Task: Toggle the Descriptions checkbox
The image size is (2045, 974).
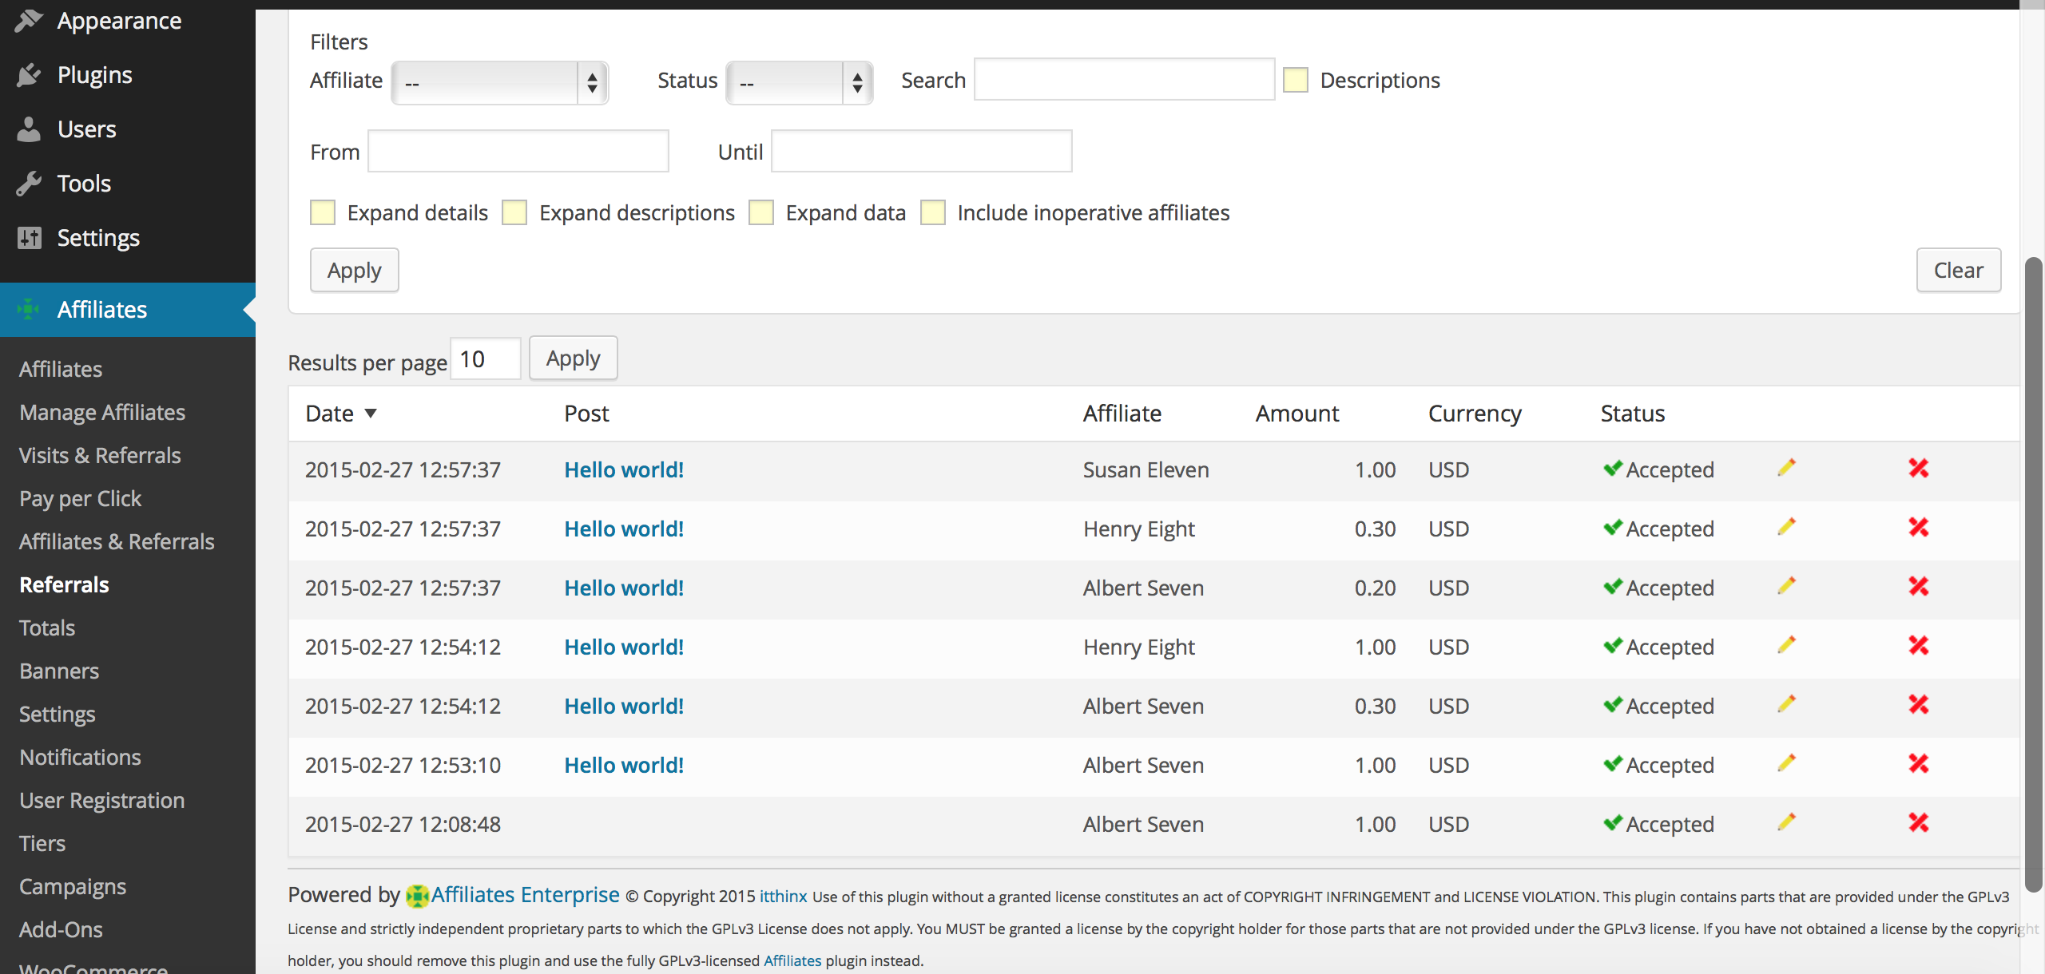Action: pyautogui.click(x=1296, y=80)
